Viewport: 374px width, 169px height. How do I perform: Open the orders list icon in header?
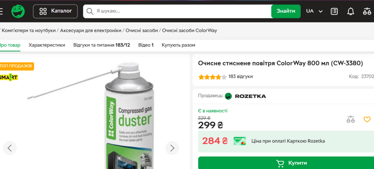click(334, 11)
